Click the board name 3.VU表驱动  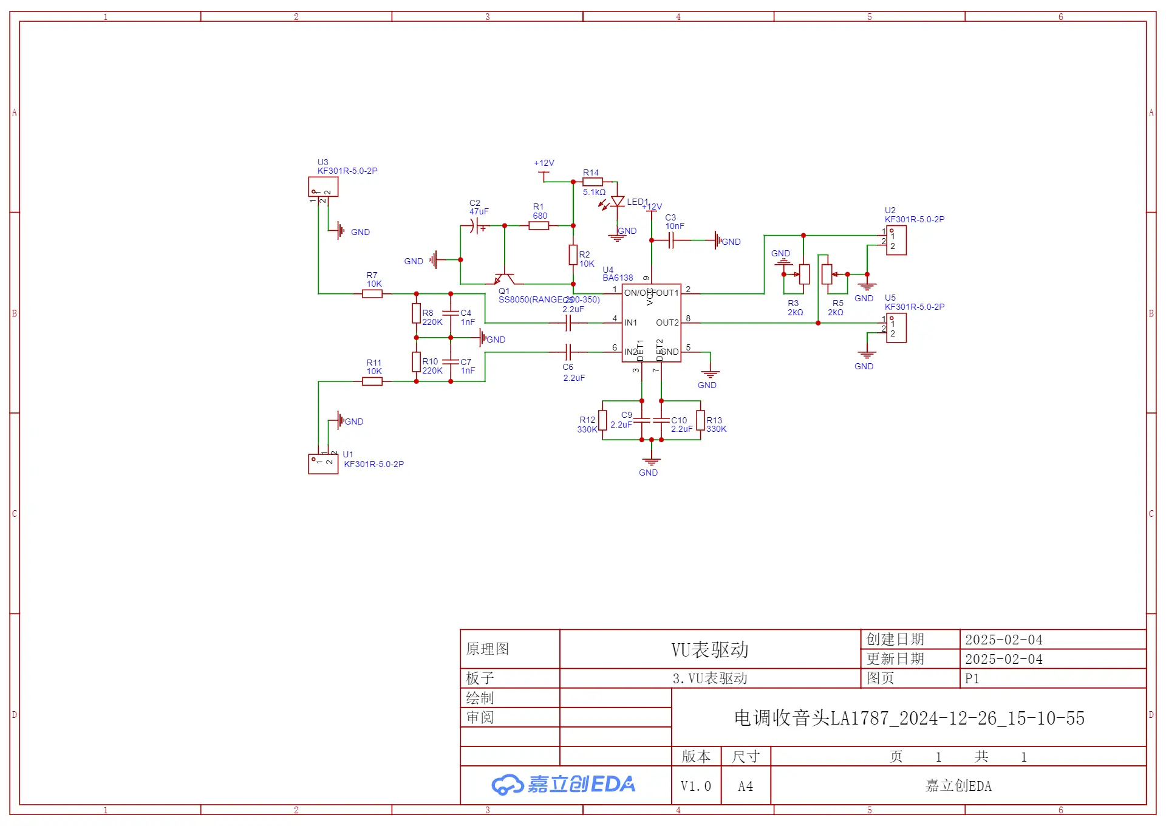tap(709, 678)
